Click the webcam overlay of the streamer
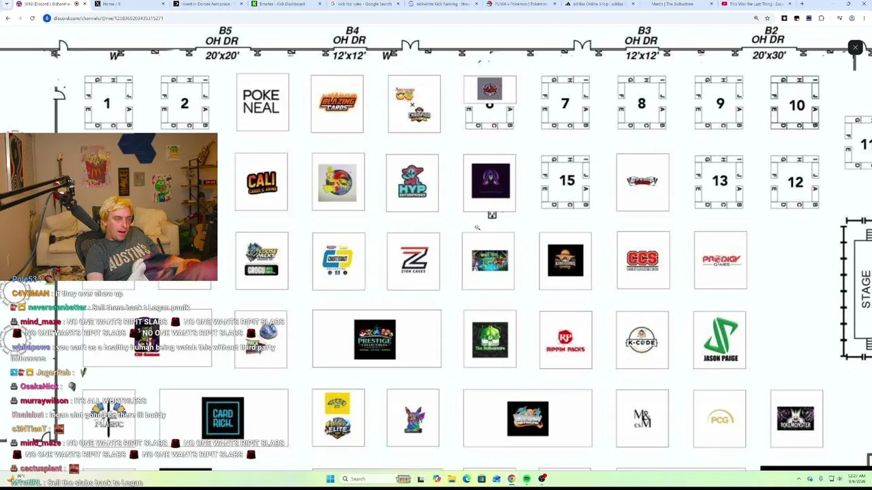 (109, 207)
